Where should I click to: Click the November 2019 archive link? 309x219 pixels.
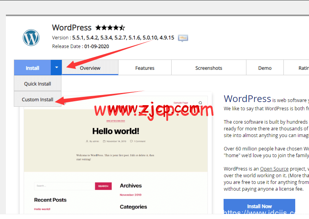coord(130,195)
